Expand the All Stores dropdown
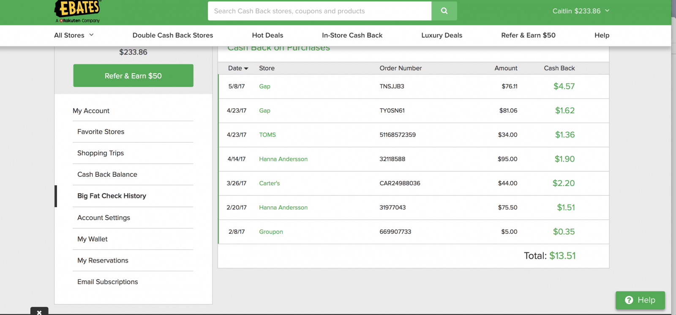676x315 pixels. coord(74,35)
